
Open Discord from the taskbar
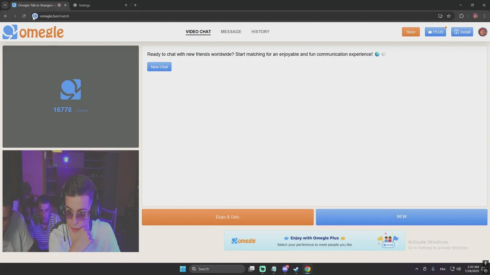pyautogui.click(x=285, y=269)
